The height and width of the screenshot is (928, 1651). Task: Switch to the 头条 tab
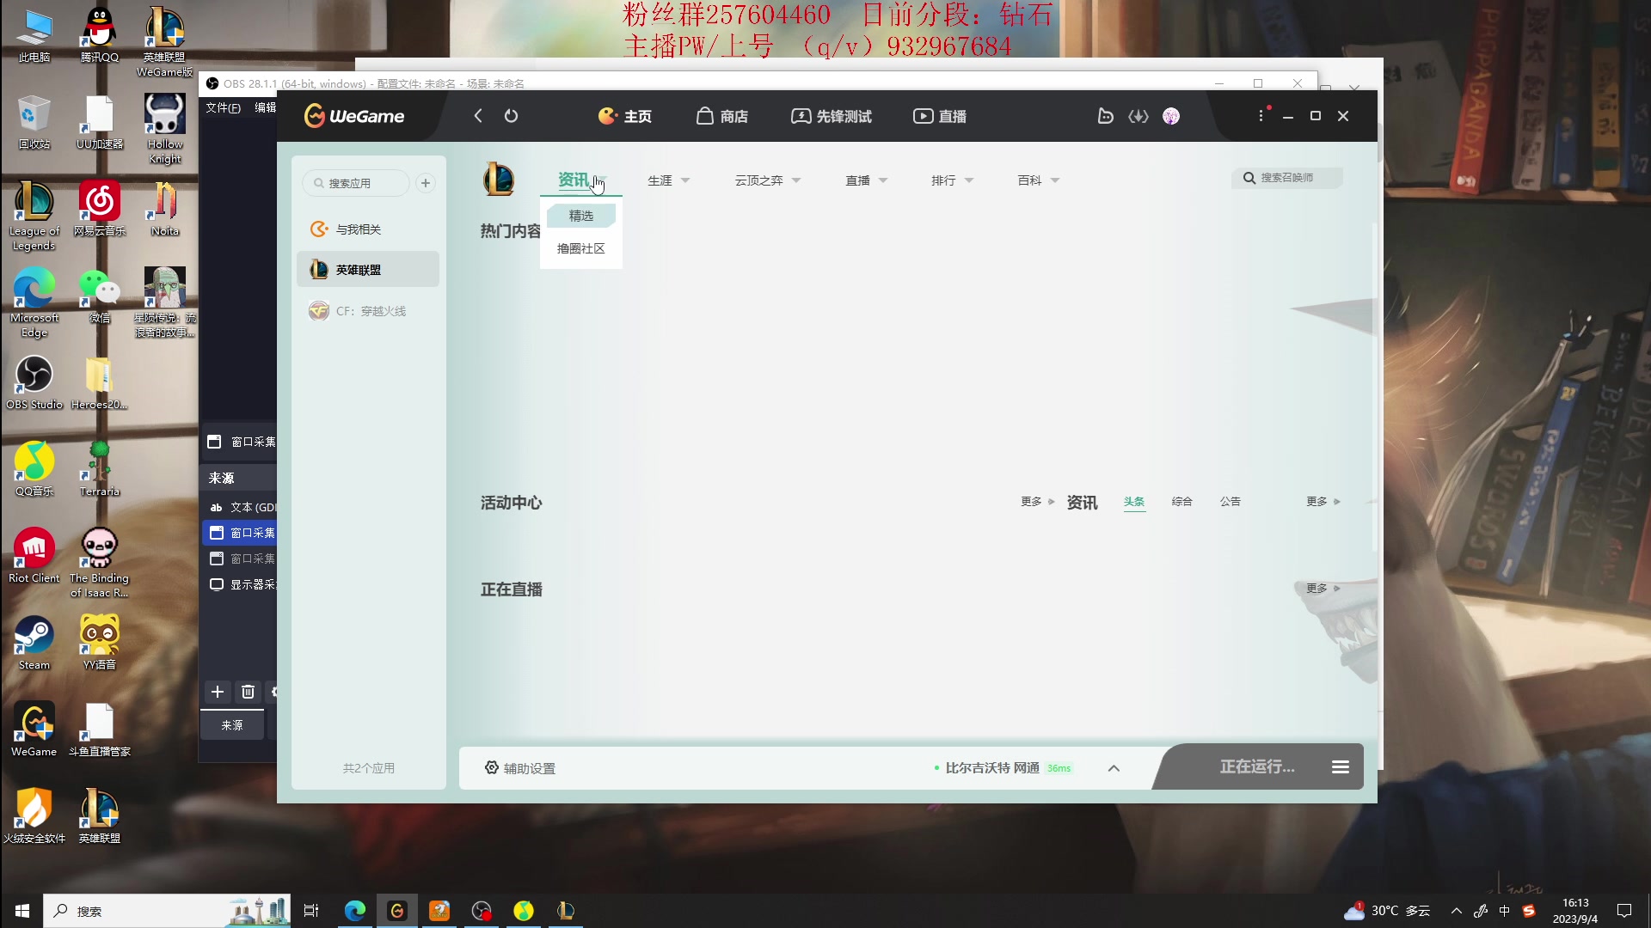[1134, 501]
